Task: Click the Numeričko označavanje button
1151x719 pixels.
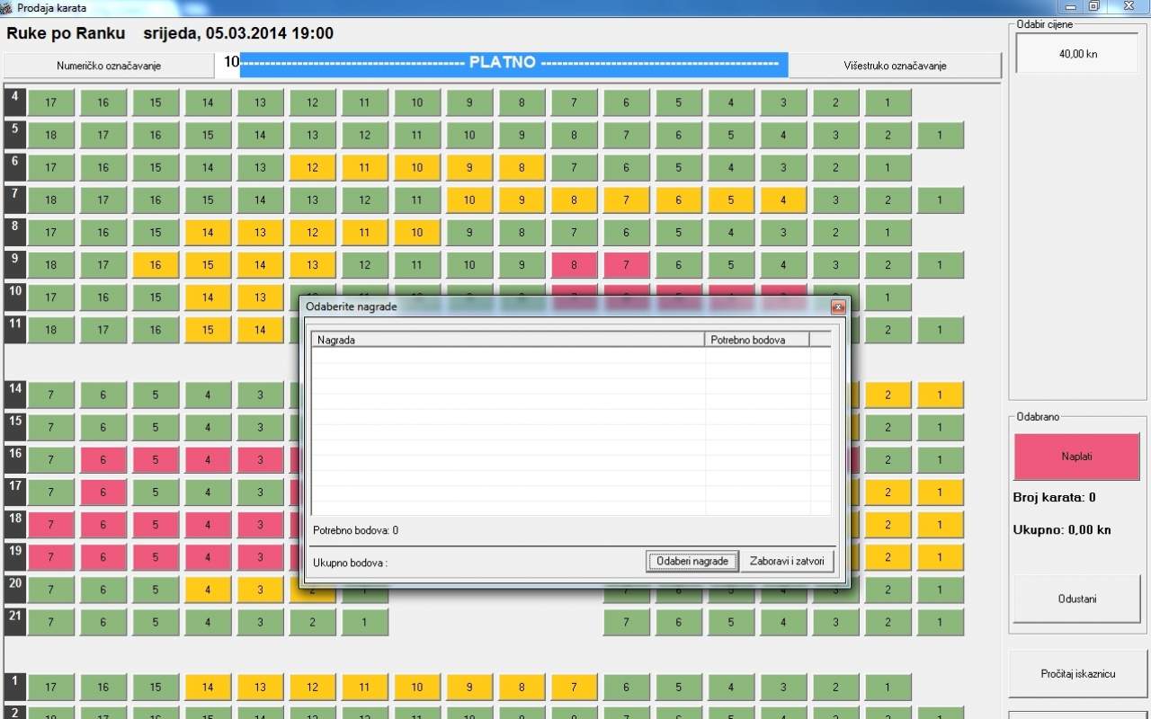Action: coord(108,66)
